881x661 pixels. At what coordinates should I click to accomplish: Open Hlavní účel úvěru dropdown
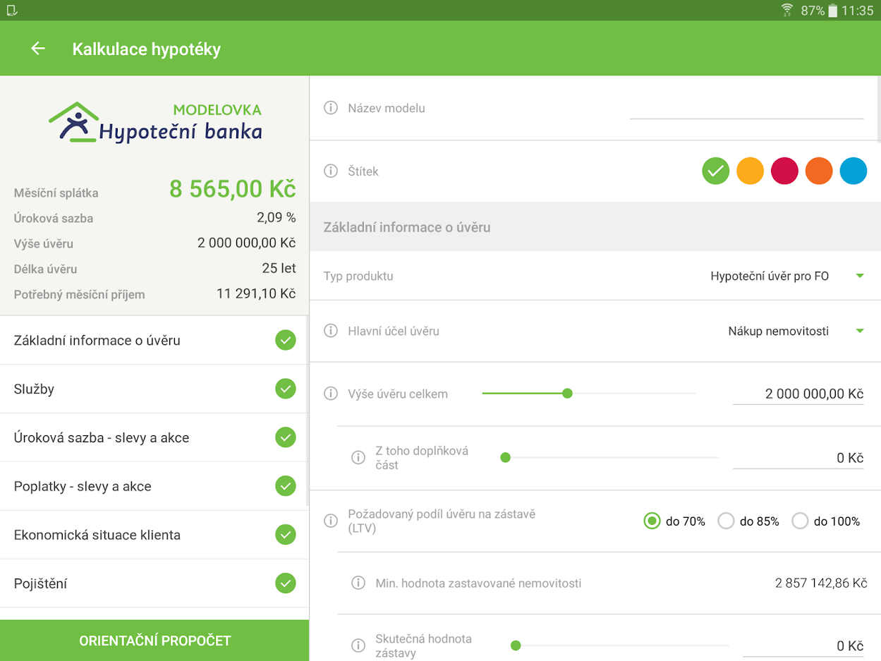pyautogui.click(x=796, y=331)
